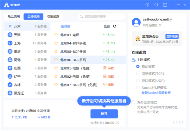Select 北京03-电信 server row

pyautogui.click(x=88, y=35)
